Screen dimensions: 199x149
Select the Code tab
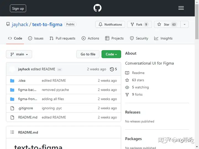coord(15,38)
